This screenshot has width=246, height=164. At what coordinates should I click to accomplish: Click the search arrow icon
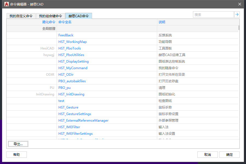click(x=237, y=14)
